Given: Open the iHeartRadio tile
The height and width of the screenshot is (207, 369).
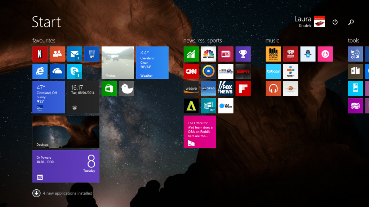Looking at the screenshot, I should pos(291,54).
